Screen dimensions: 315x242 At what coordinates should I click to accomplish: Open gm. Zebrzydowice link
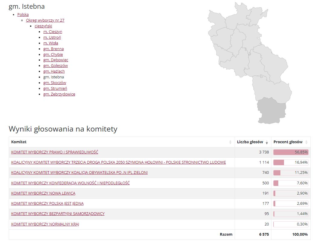59,94
